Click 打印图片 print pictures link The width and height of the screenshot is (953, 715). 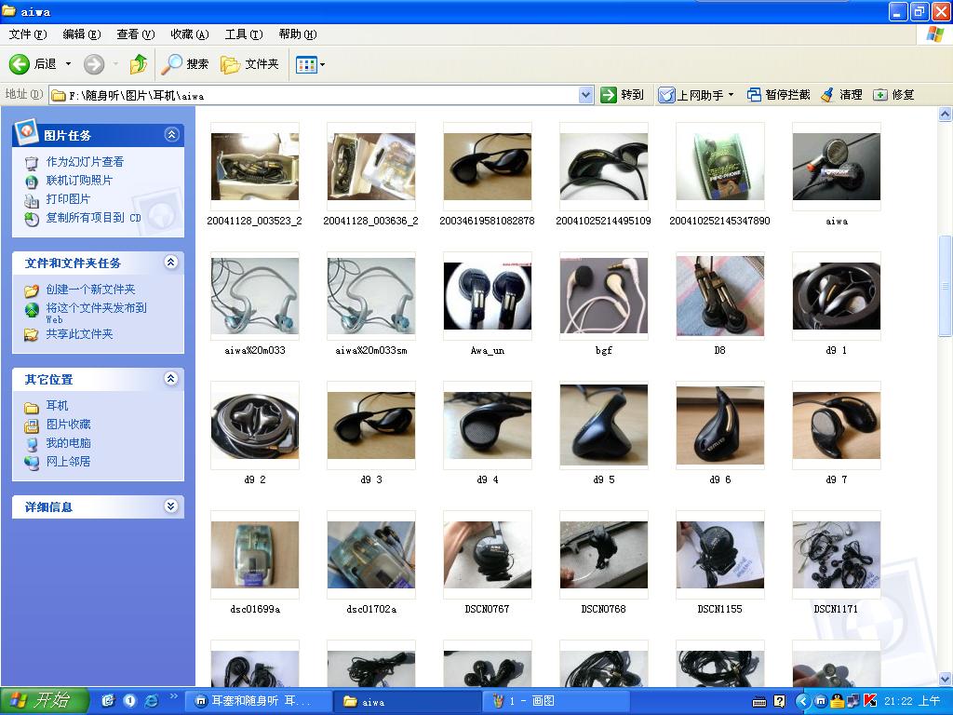tap(68, 199)
